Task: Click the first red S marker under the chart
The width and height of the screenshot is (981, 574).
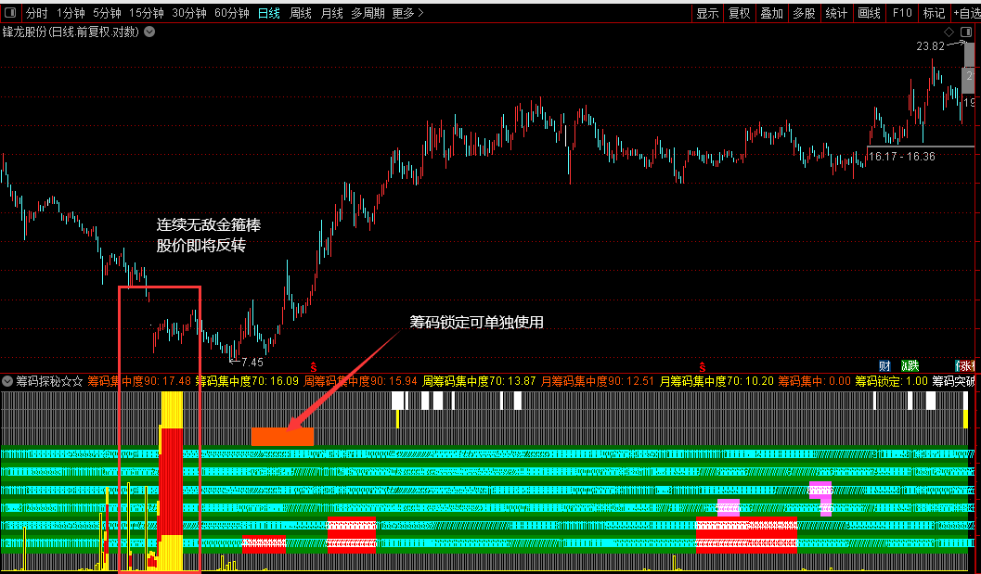Action: [x=314, y=367]
